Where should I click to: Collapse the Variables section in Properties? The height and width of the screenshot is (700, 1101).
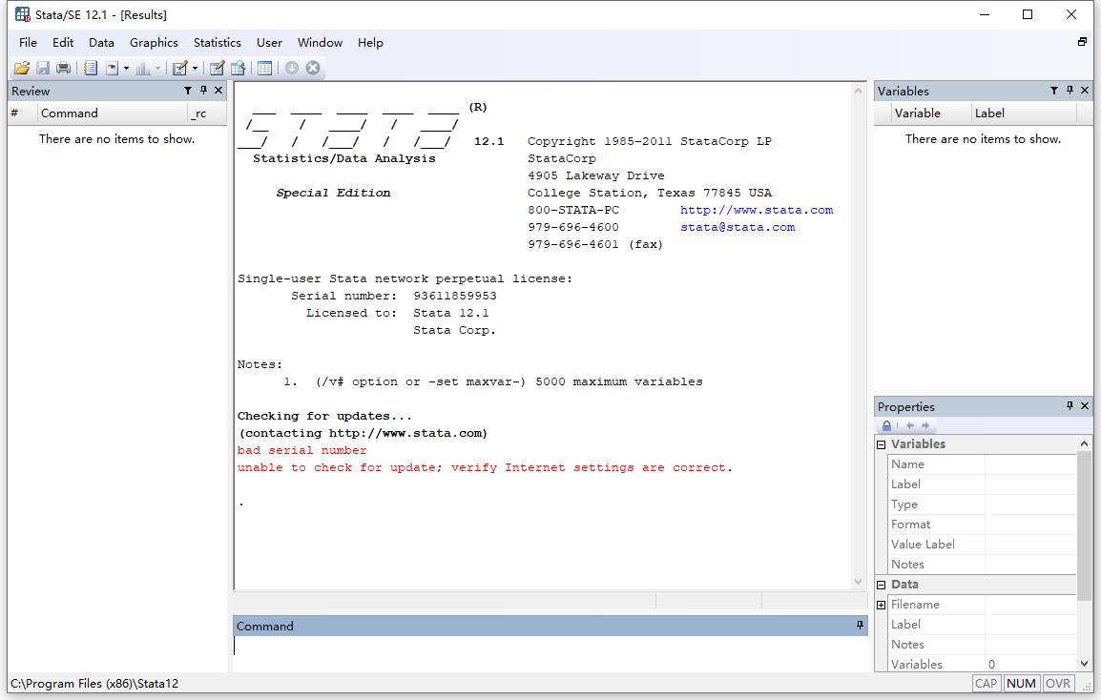[881, 443]
